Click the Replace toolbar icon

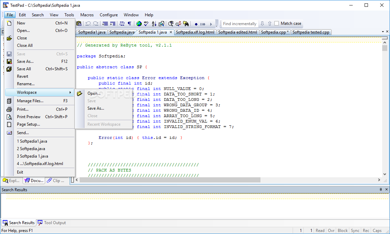click(x=178, y=23)
